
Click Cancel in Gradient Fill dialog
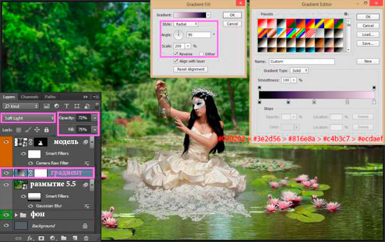tap(232, 24)
